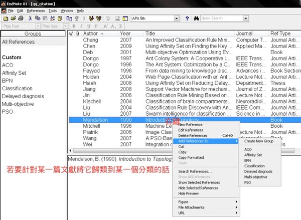301x220 pixels.
Task: Click the Online Search globe icon
Action: 77,19
